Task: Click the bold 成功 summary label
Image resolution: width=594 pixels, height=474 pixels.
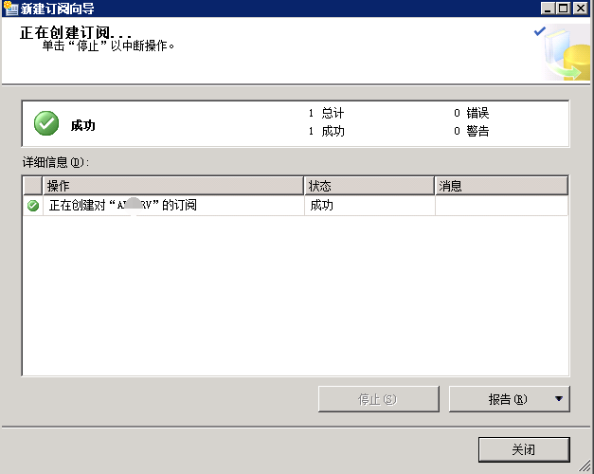Action: pos(83,125)
